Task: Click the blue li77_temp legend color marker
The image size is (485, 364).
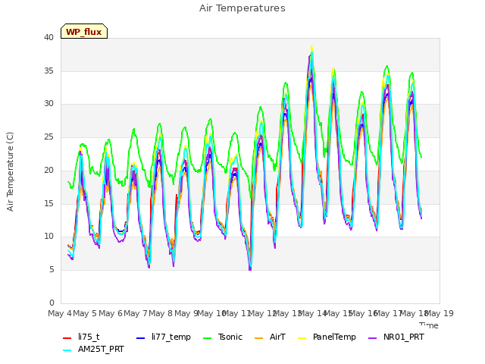Action: (x=141, y=338)
